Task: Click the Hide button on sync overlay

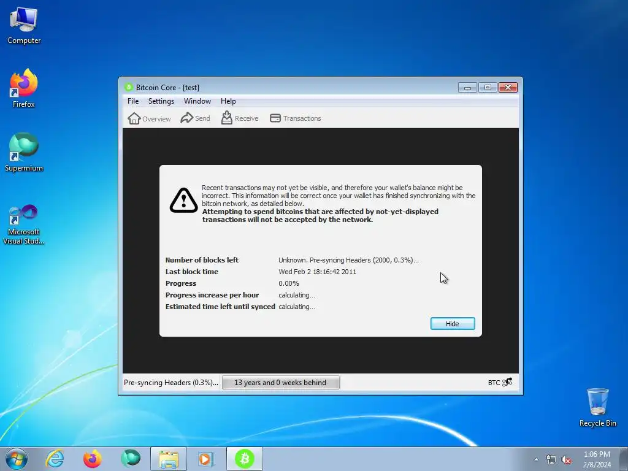Action: [x=453, y=324]
